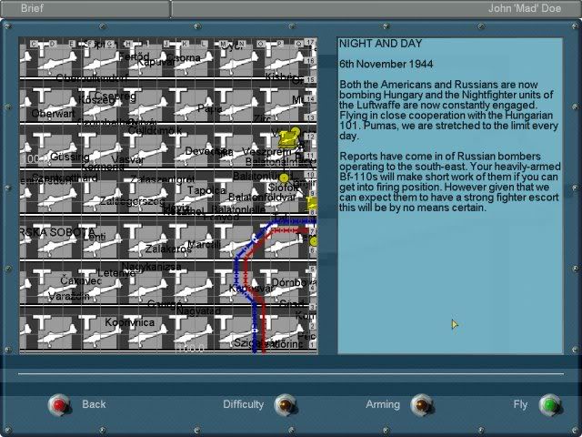
Task: Select the yellow airfield icon near Veszprém
Action: click(288, 138)
